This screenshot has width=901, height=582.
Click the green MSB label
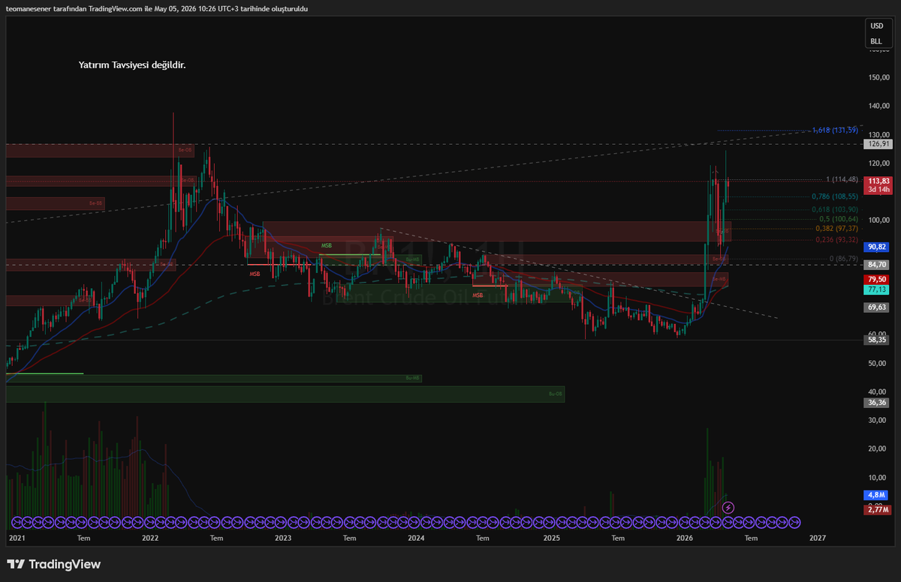[327, 246]
